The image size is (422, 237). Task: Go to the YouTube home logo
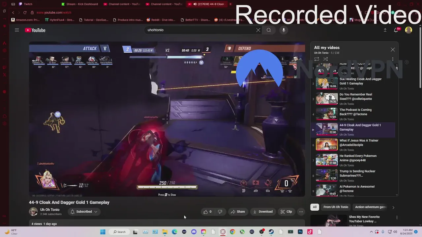tap(35, 30)
